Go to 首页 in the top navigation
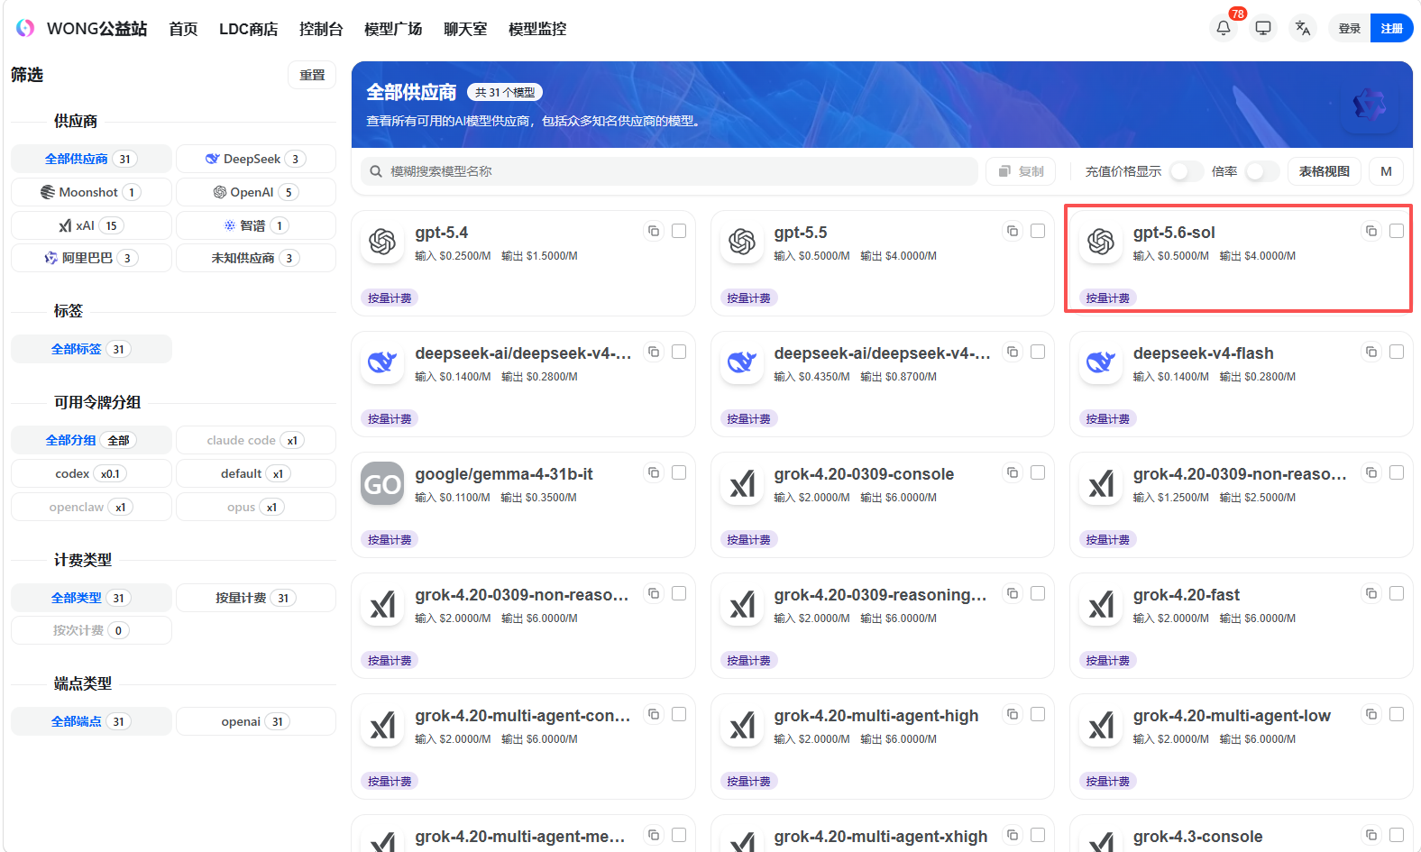Screen dimensions: 1421x852 (x=183, y=29)
